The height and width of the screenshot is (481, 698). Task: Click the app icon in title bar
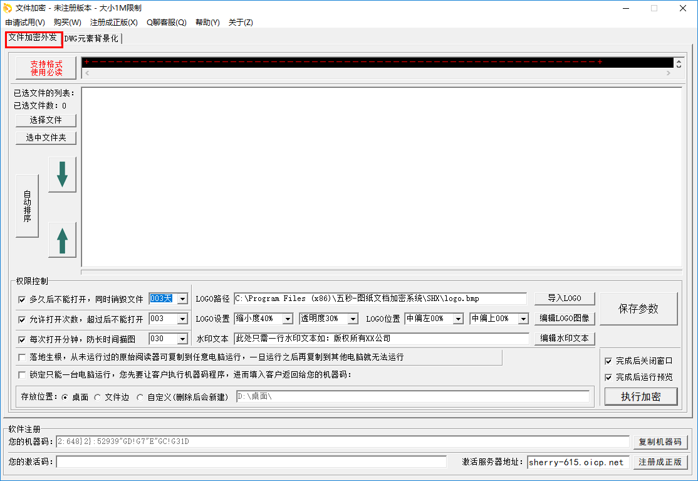(x=8, y=8)
